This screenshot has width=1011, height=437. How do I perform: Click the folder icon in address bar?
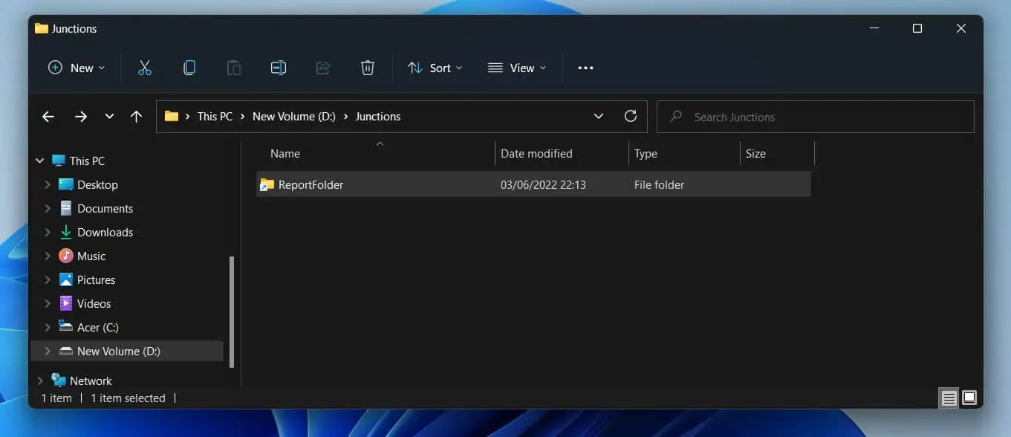coord(172,116)
